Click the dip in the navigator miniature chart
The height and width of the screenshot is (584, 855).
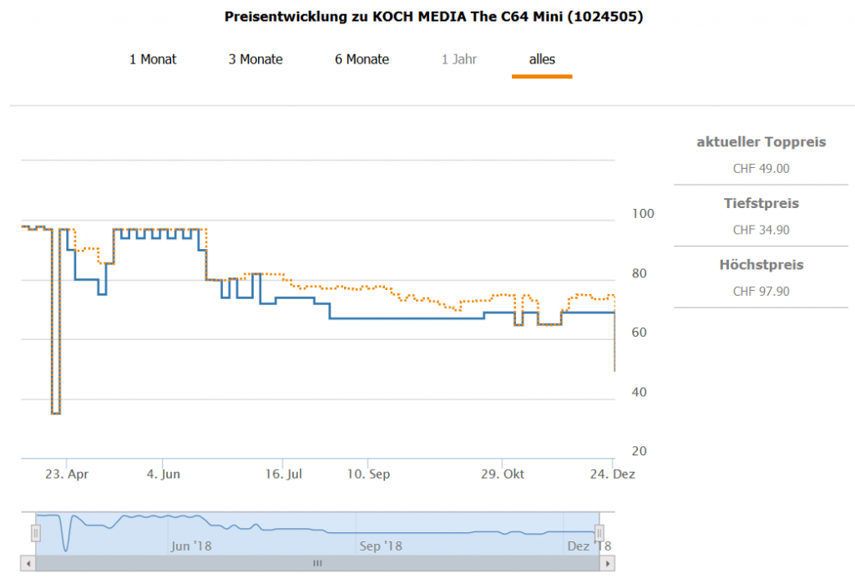point(66,549)
